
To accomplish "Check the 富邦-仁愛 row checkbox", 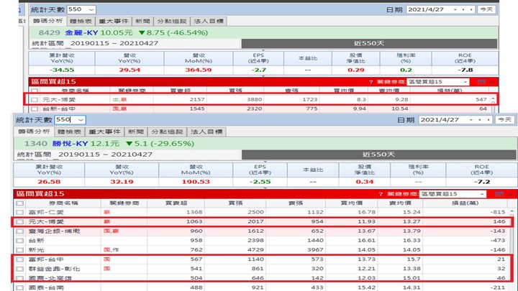I will point(19,213).
